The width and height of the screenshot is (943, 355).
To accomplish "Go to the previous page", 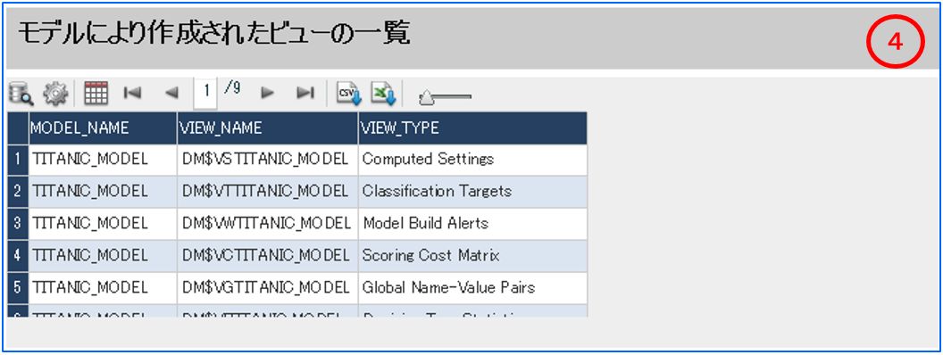I will coord(171,93).
